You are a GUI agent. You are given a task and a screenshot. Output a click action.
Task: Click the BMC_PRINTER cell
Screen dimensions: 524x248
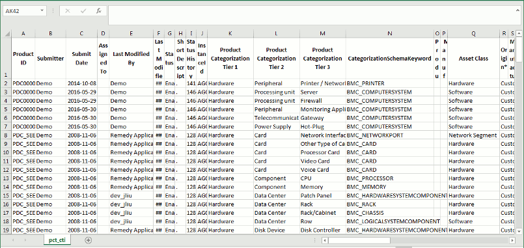(x=390, y=83)
